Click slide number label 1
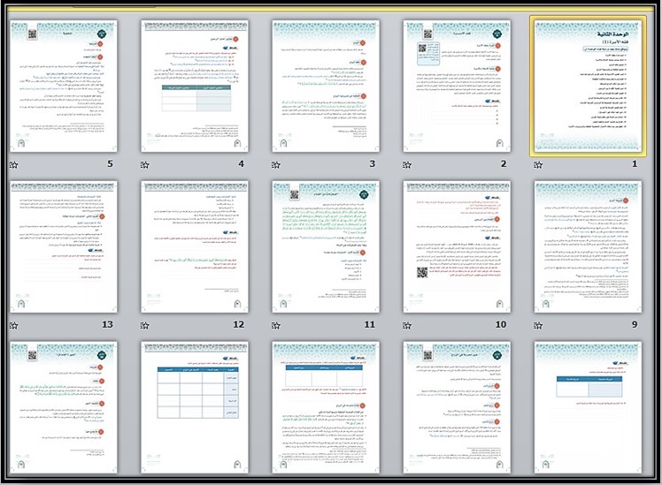662x485 pixels. tap(635, 164)
